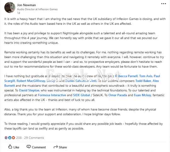Open the three-dot post options menu
Screen dimensions: 170x152
click(163, 3)
